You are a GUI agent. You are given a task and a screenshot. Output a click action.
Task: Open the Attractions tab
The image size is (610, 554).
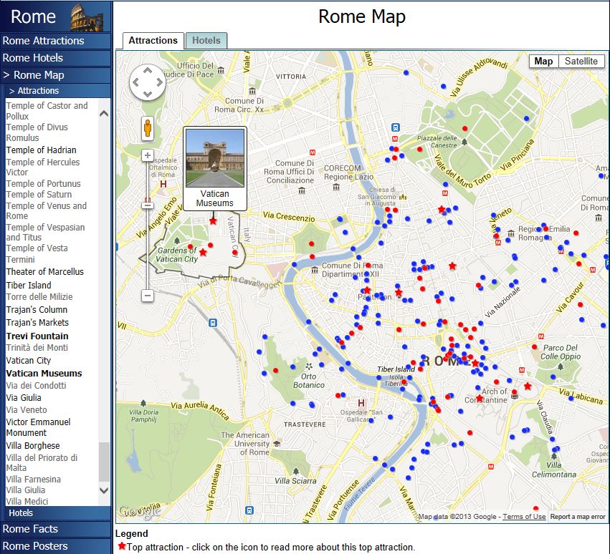(x=153, y=41)
